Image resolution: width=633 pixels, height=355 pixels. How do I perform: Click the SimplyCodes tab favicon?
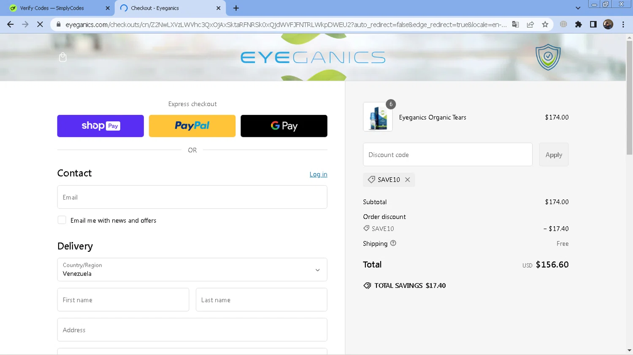coord(13,8)
